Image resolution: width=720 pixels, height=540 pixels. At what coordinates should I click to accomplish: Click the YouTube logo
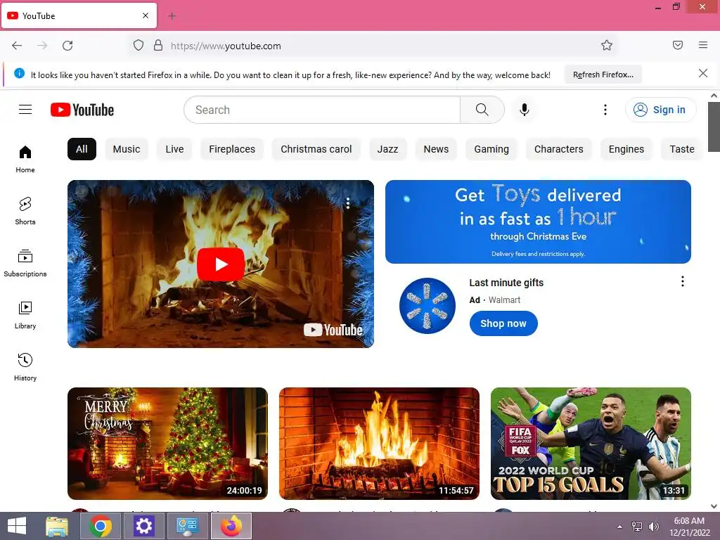tap(82, 110)
